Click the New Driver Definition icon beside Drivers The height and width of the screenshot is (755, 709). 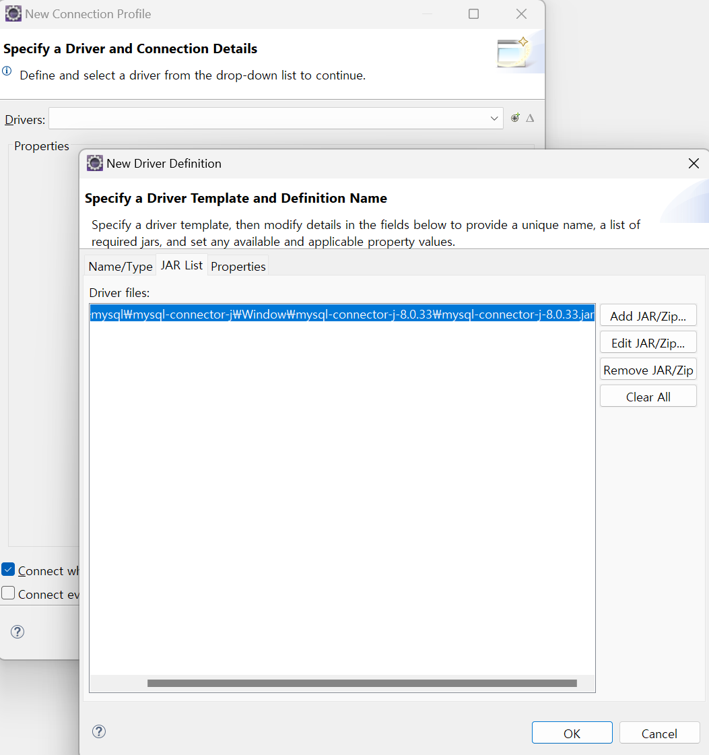pos(515,118)
